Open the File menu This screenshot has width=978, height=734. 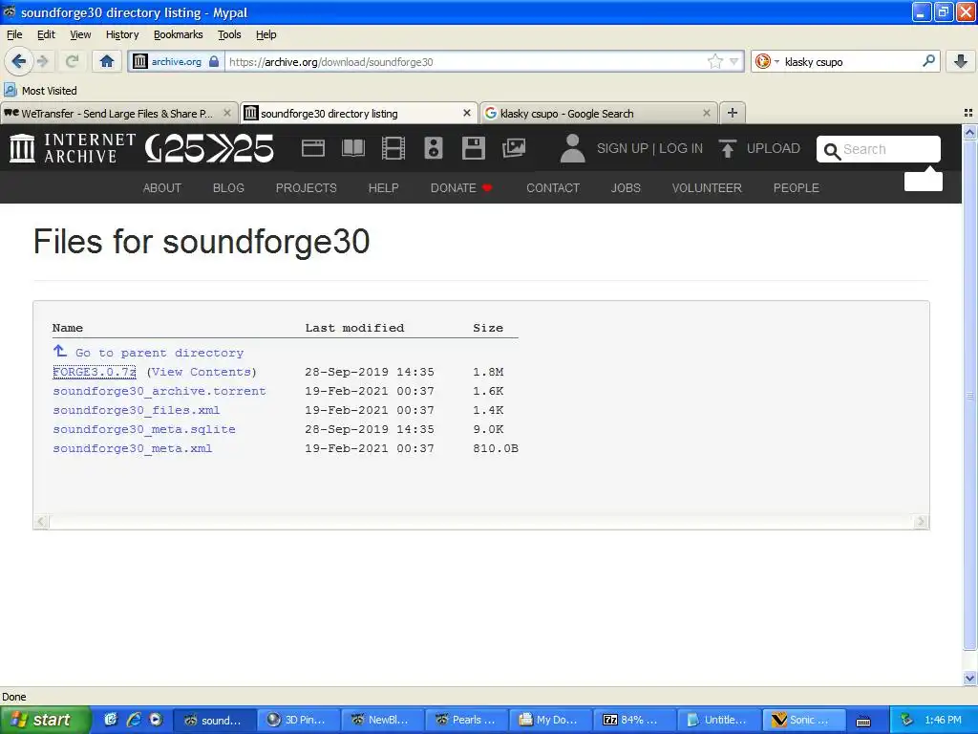tap(14, 34)
